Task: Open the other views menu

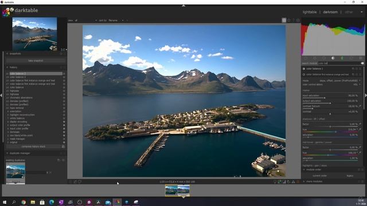Action: pos(349,12)
